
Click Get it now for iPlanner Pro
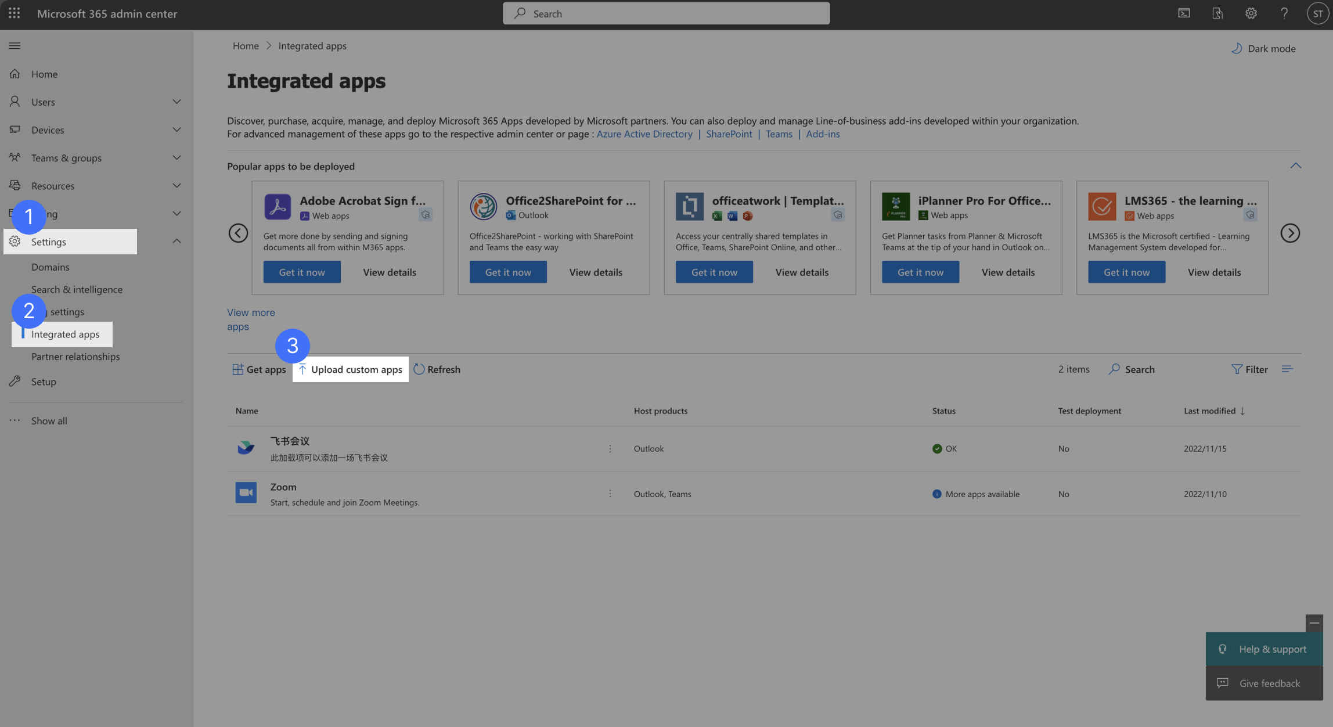(x=920, y=272)
